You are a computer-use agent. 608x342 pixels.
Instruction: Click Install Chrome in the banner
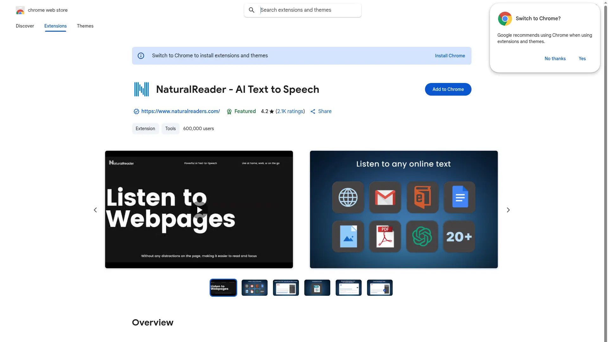[x=450, y=55]
